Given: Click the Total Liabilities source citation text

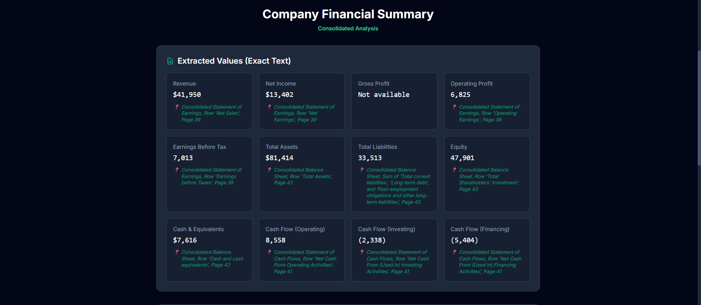Looking at the screenshot, I should pyautogui.click(x=398, y=186).
